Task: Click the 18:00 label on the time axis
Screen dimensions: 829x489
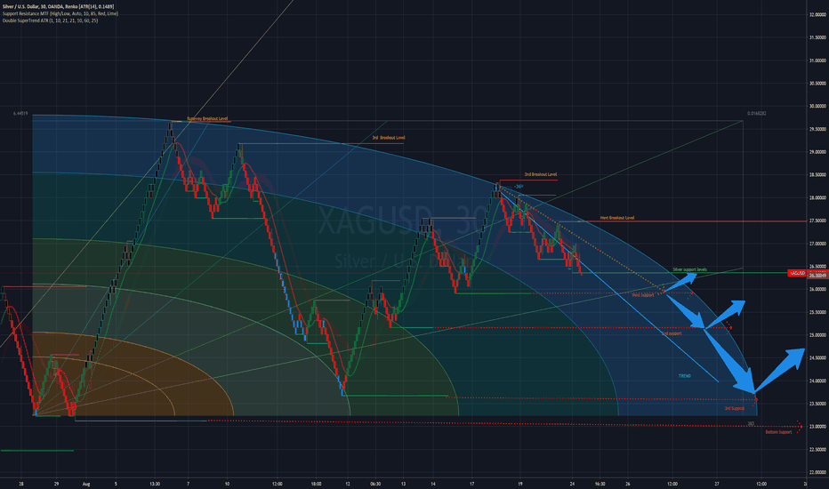Action: (x=316, y=484)
